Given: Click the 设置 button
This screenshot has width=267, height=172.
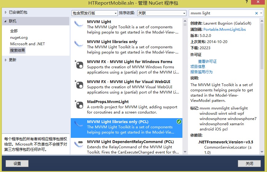Looking at the screenshot, I should click(17, 163).
